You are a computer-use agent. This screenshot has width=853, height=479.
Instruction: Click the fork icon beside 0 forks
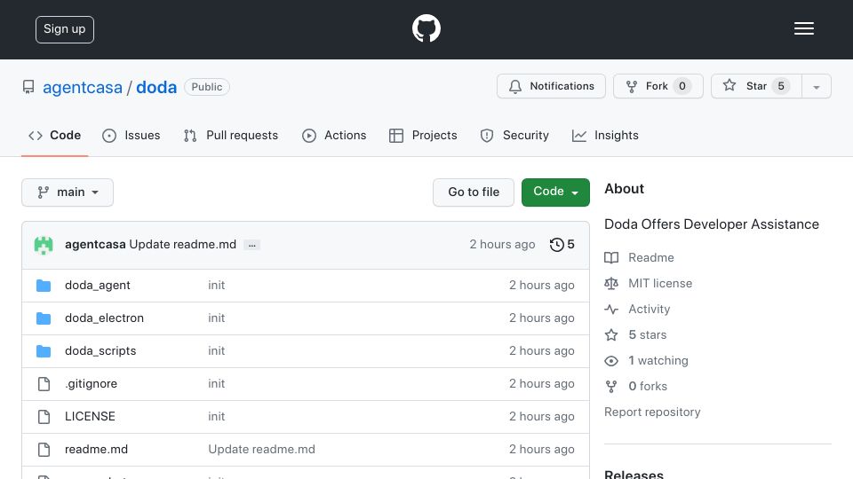tap(611, 386)
